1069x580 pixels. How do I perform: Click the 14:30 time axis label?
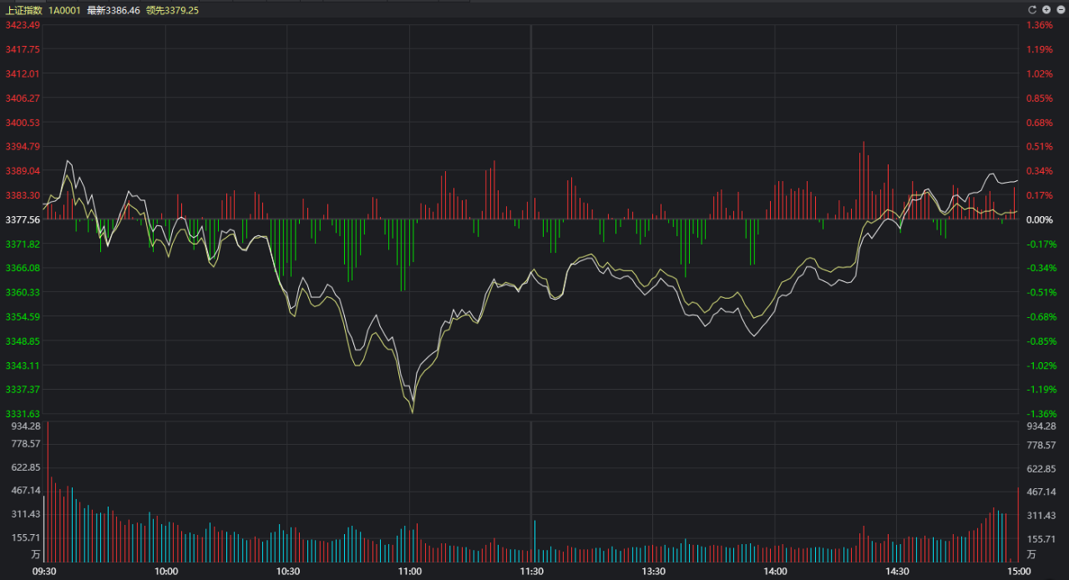(x=898, y=572)
